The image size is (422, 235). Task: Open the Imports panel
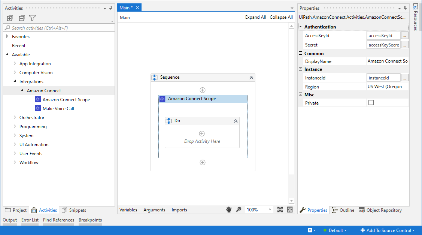click(x=179, y=210)
